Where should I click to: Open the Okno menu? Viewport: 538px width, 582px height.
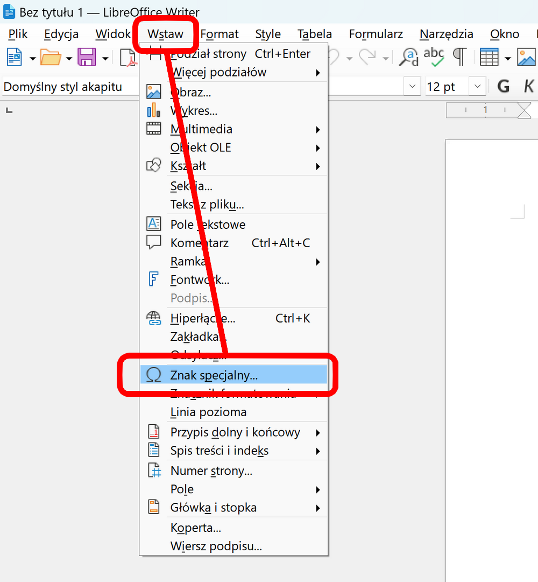(504, 34)
